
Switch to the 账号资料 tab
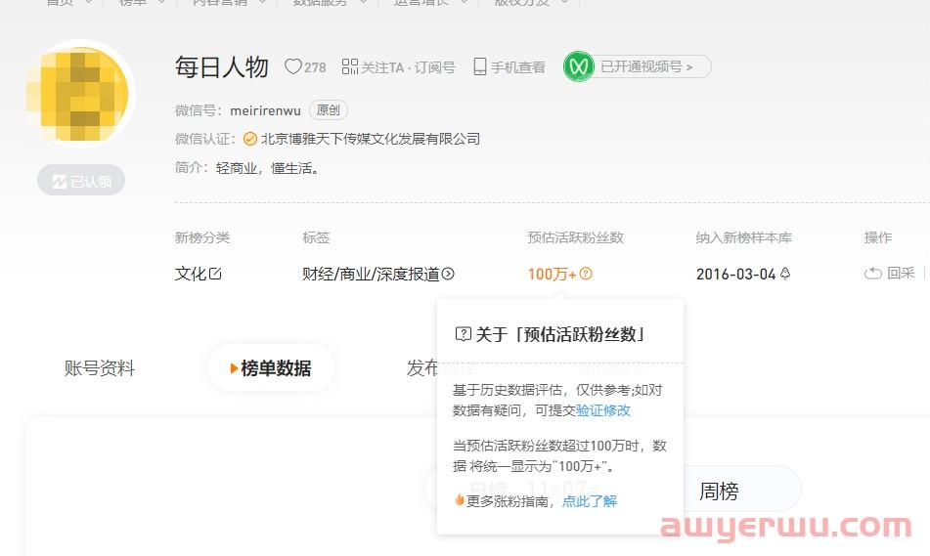click(100, 368)
